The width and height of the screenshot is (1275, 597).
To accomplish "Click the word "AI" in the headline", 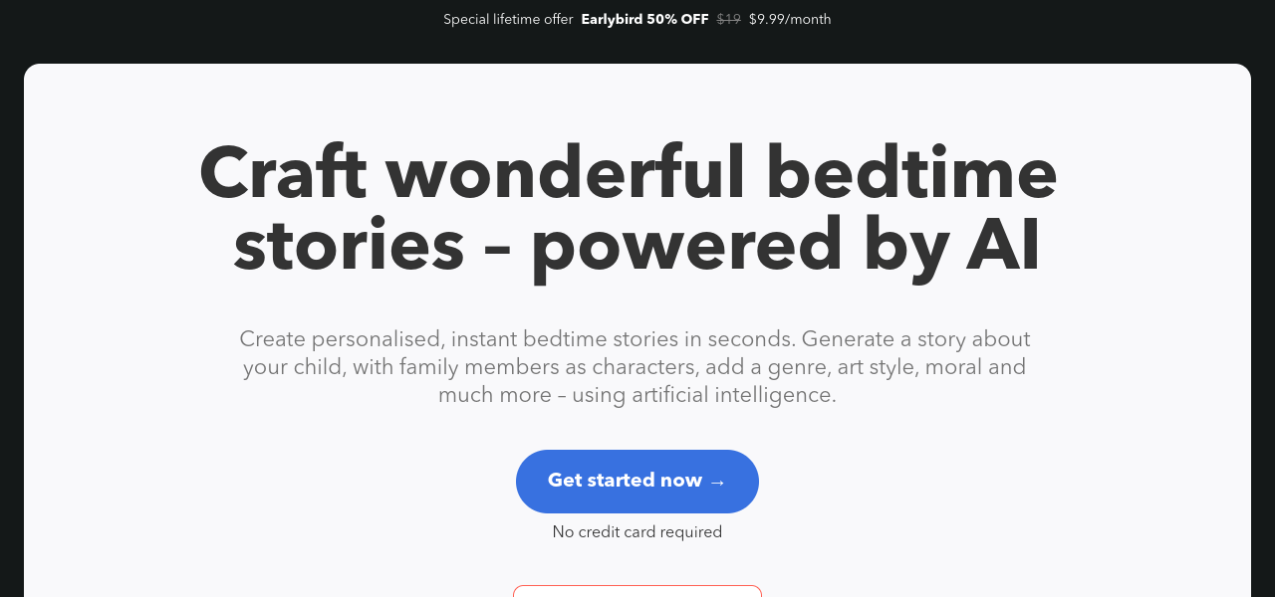I will click(1003, 245).
